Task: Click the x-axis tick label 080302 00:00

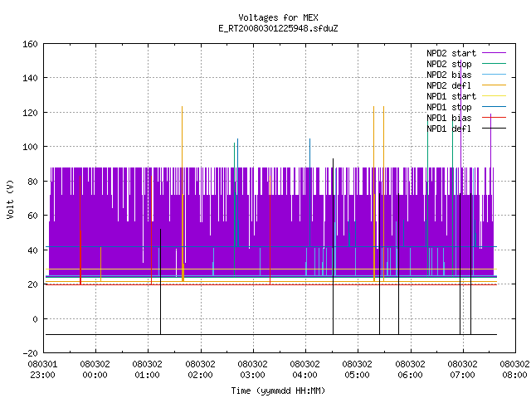Action: click(x=95, y=370)
